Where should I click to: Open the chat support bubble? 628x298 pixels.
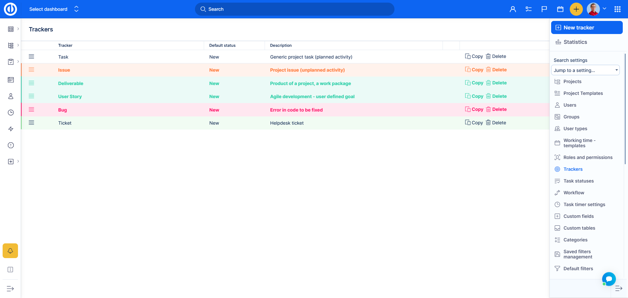(x=609, y=279)
